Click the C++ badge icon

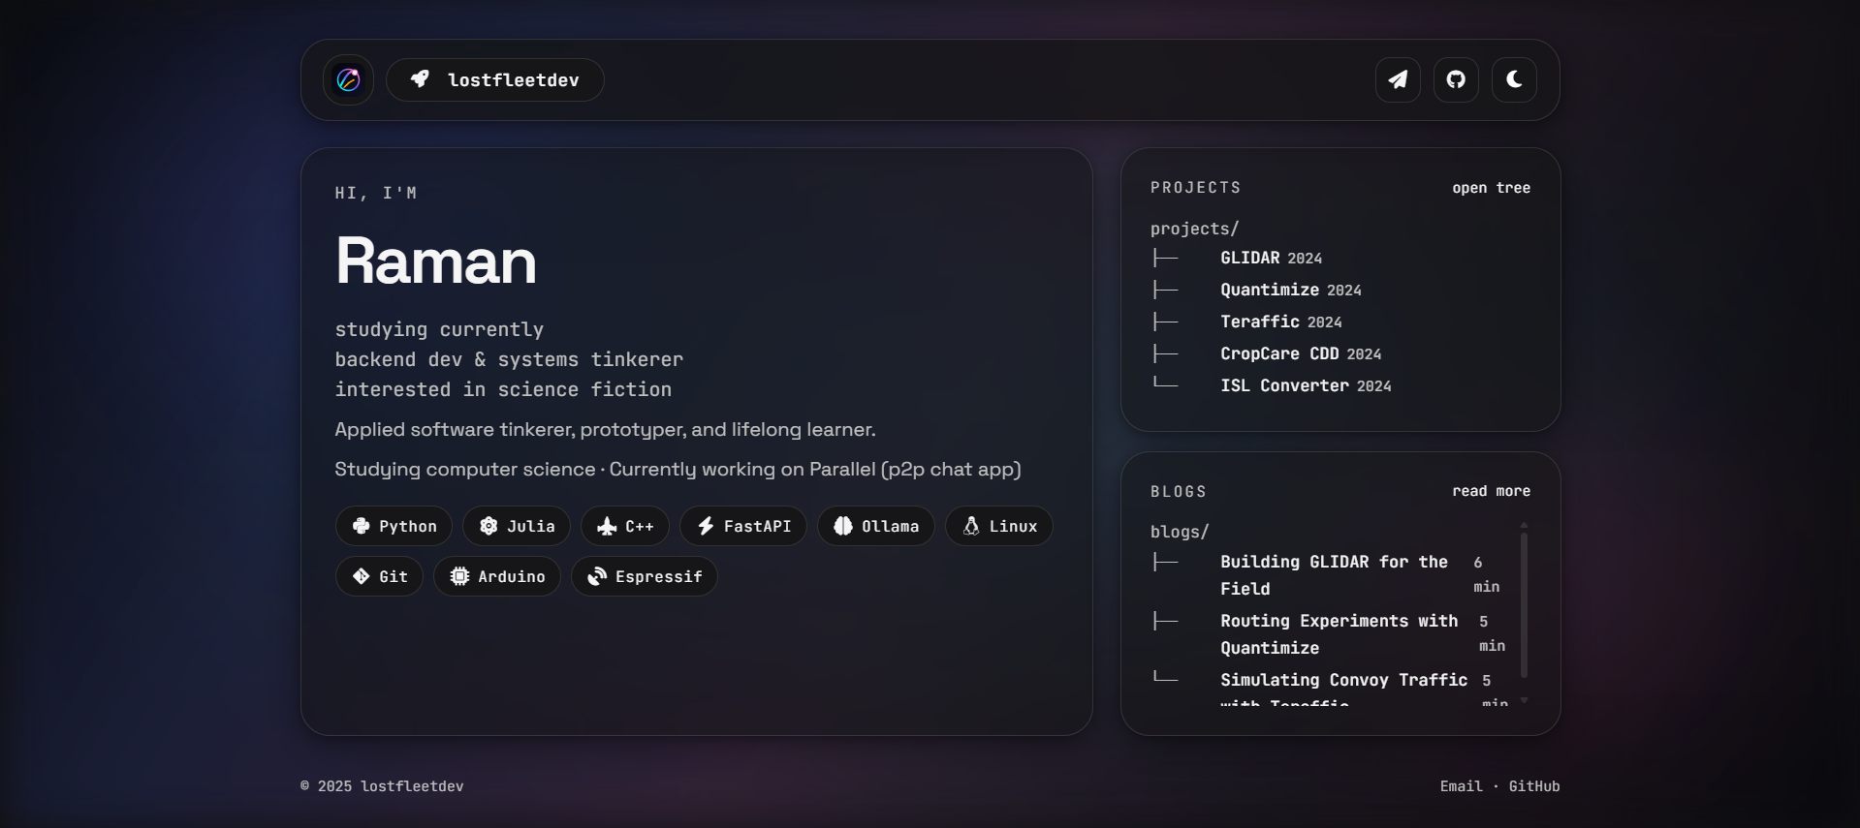(607, 526)
